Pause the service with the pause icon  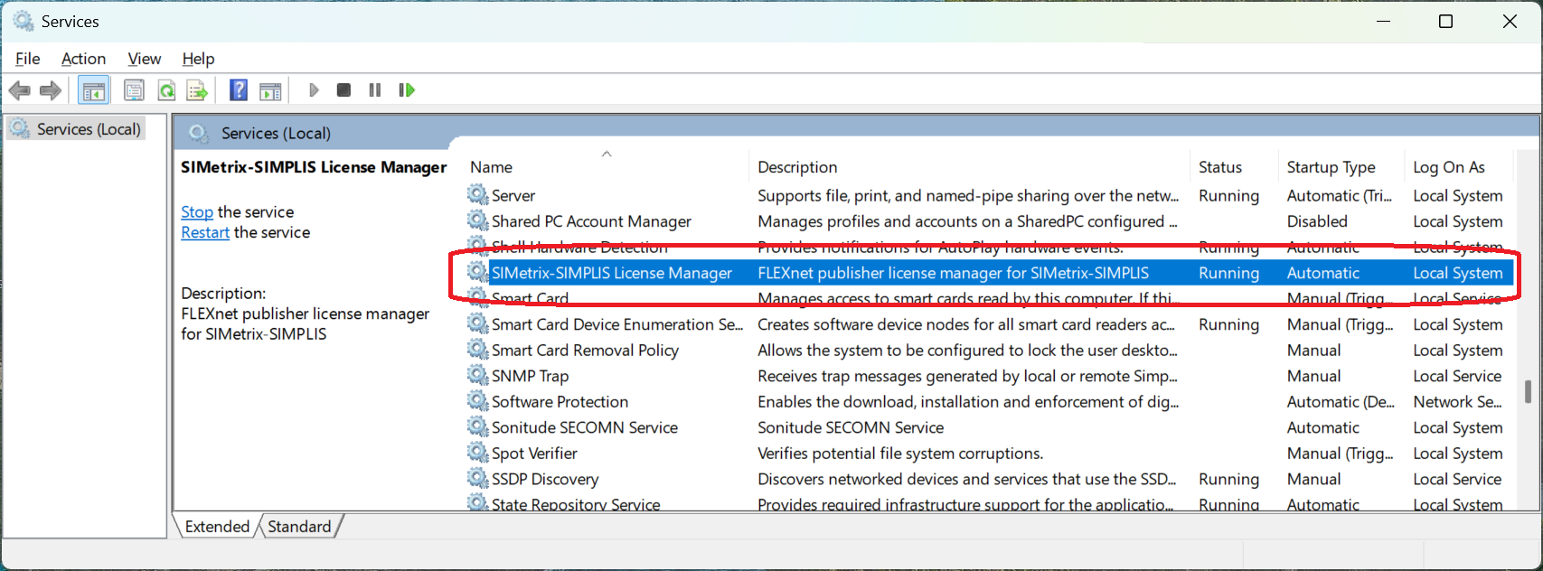pyautogui.click(x=375, y=90)
